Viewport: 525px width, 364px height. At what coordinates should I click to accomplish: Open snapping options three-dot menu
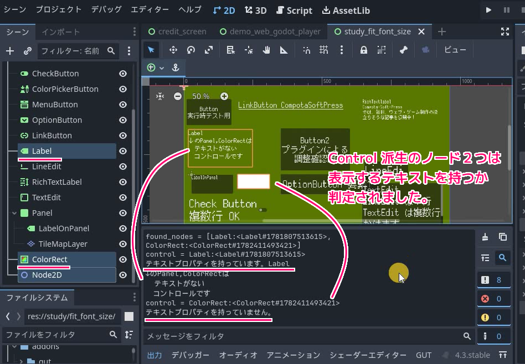[342, 50]
